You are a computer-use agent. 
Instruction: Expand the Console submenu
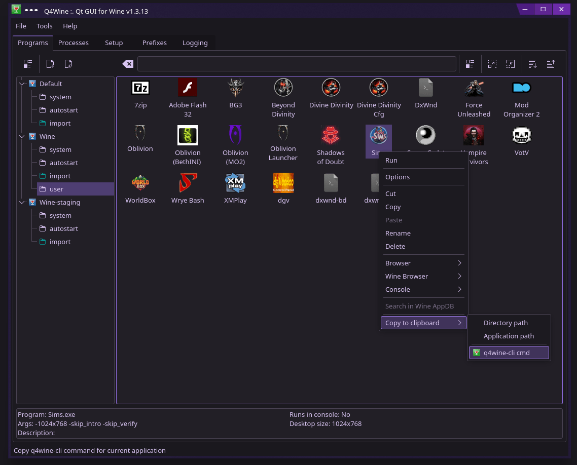pos(423,290)
